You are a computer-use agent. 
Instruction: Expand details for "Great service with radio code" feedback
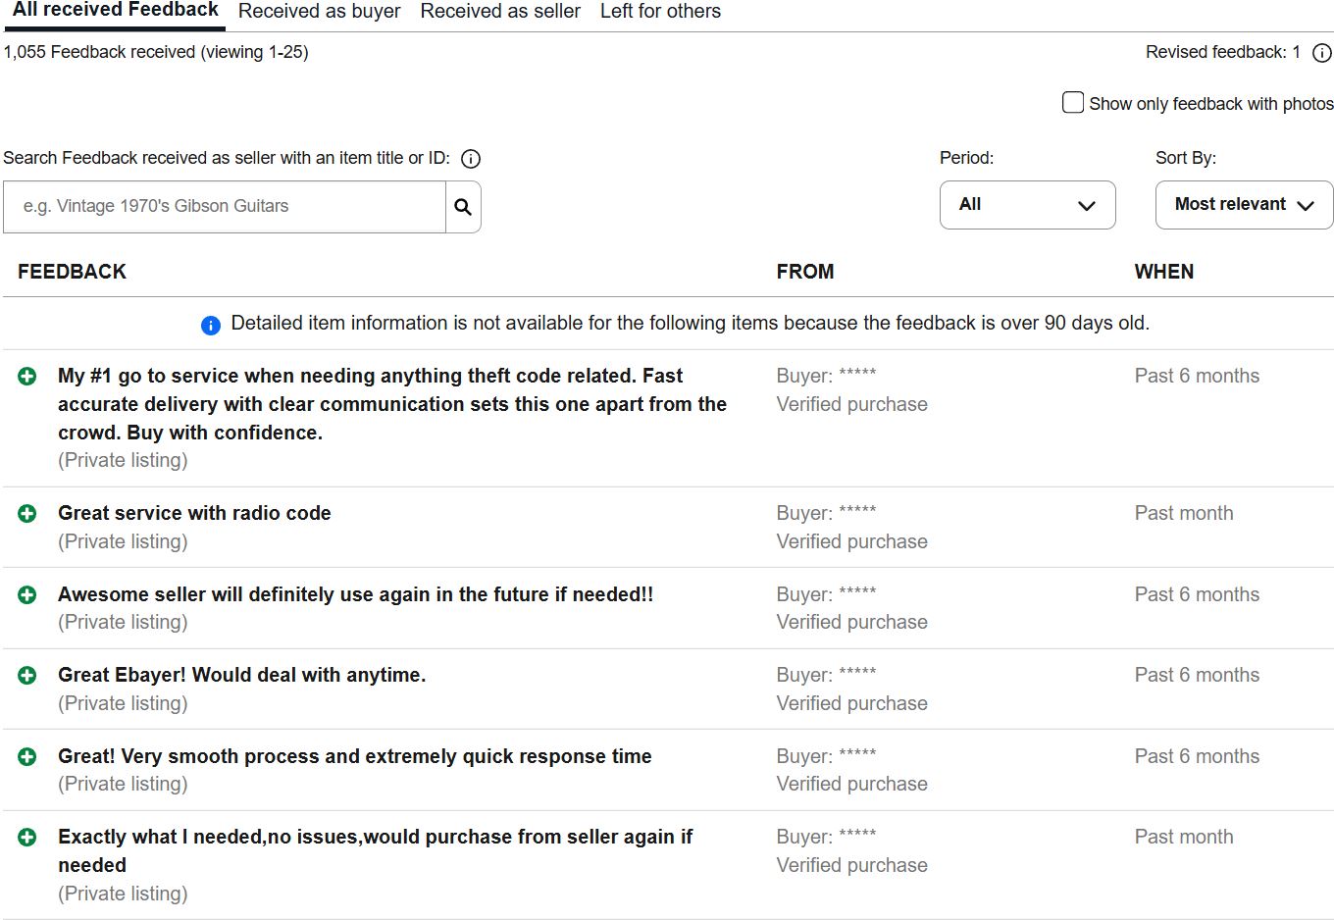[x=26, y=513]
